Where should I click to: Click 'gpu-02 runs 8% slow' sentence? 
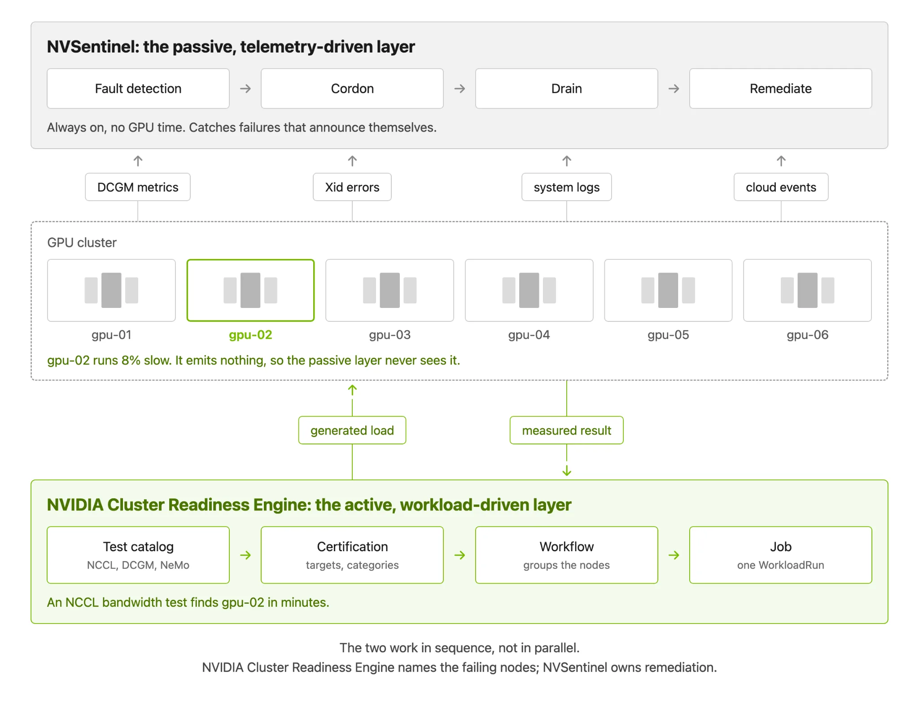point(254,360)
